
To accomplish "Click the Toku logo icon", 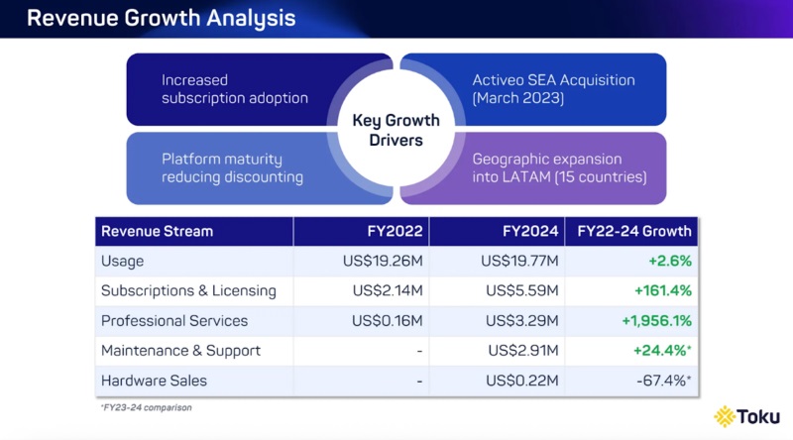I will pos(725,416).
